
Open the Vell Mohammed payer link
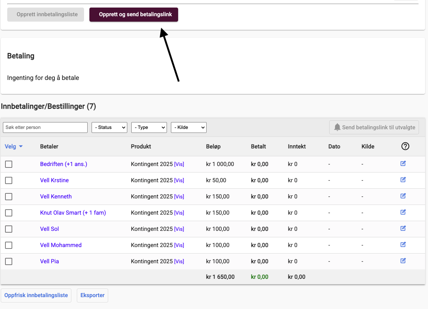tap(61, 245)
